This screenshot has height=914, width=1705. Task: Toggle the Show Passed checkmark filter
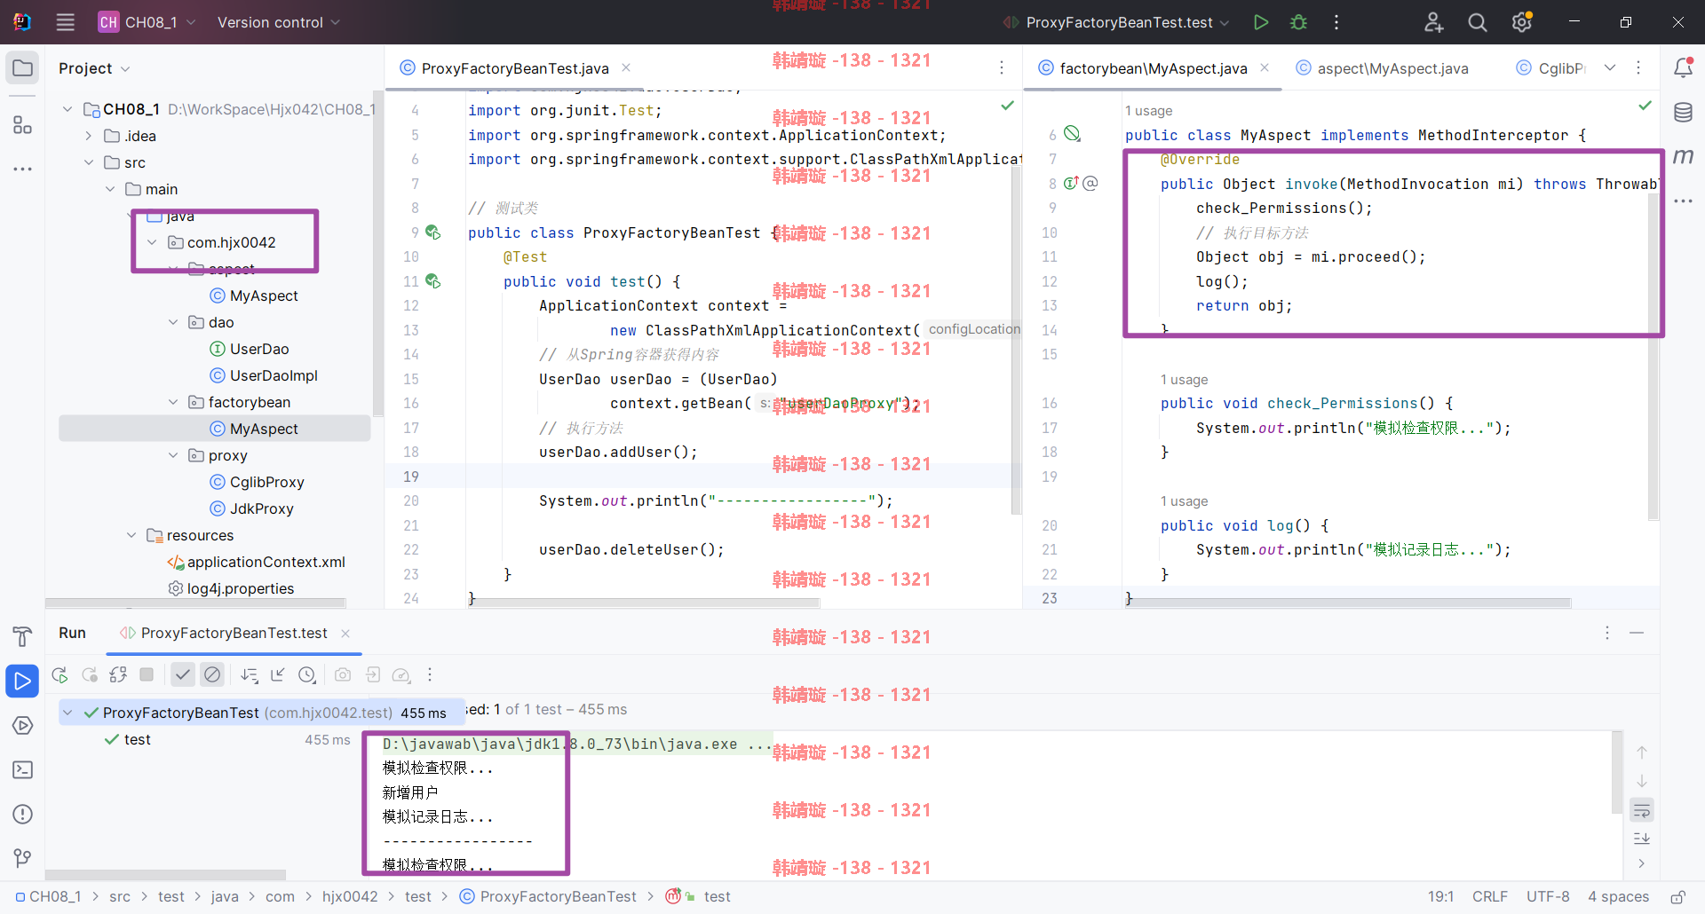coord(183,674)
